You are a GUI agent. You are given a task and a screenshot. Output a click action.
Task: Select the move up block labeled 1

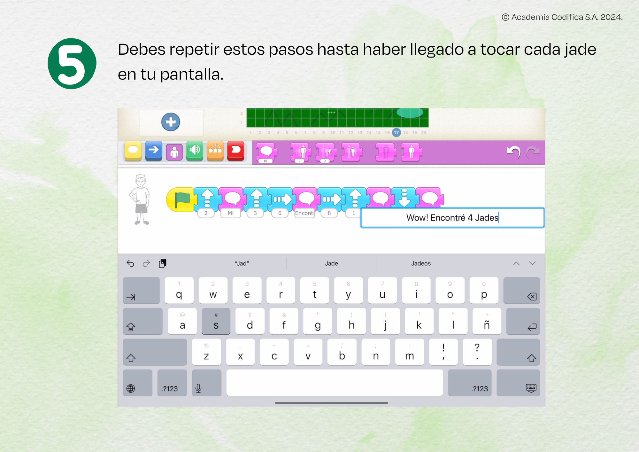[354, 199]
